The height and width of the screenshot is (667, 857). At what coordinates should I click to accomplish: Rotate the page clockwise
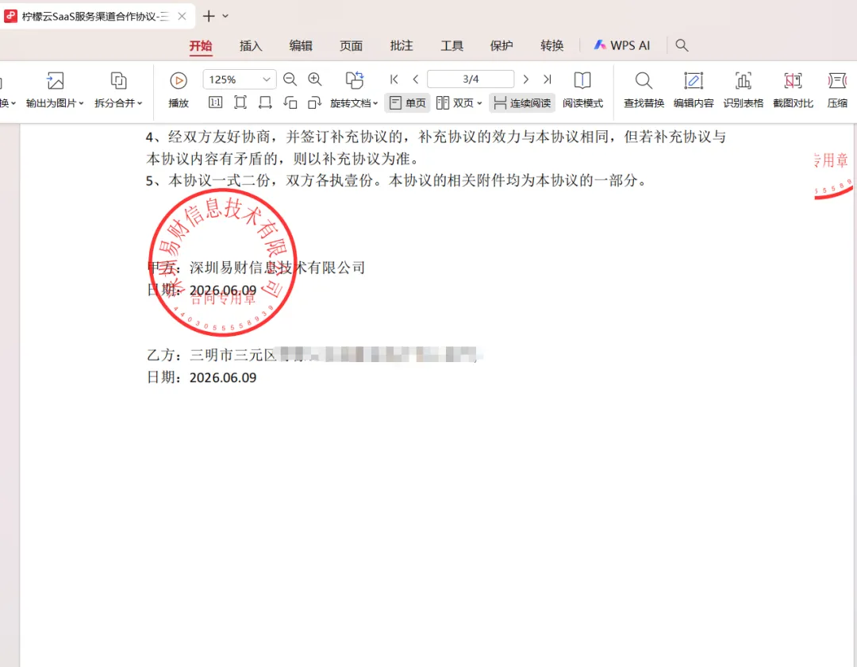point(314,102)
